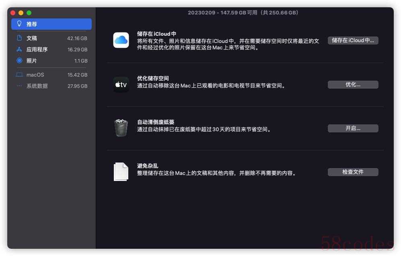This screenshot has height=256, width=401.
Task: Click the flower icon beside 照片
Action: pyautogui.click(x=19, y=61)
